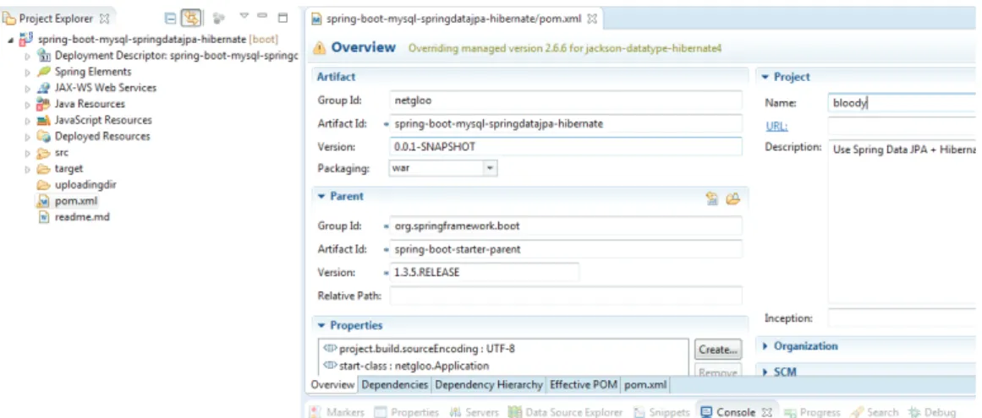Close the Console view tab
The width and height of the screenshot is (982, 418).
(x=765, y=412)
